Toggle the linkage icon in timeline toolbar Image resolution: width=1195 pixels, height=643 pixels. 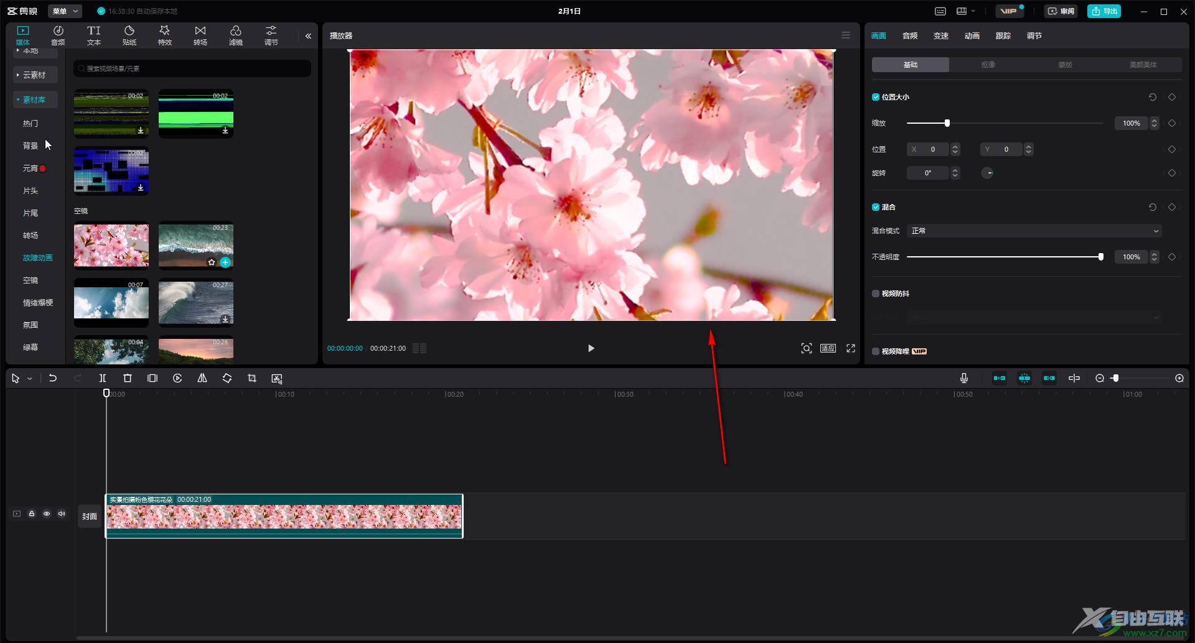coord(1049,378)
